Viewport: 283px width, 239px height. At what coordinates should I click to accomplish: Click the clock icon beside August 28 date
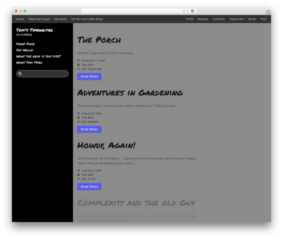[79, 114]
